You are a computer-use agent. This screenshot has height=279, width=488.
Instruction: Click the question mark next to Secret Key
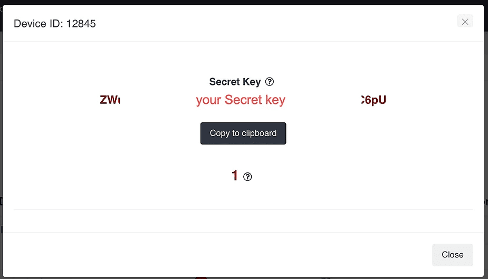270,82
